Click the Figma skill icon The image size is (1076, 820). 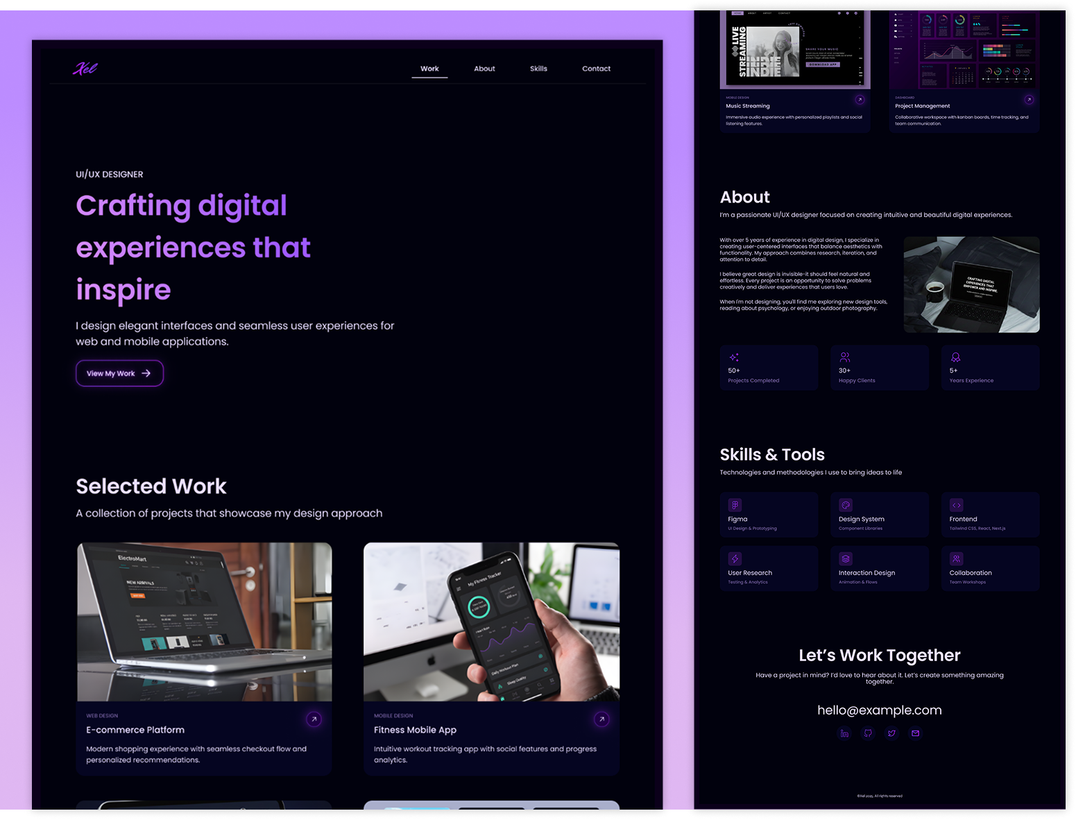pos(735,505)
